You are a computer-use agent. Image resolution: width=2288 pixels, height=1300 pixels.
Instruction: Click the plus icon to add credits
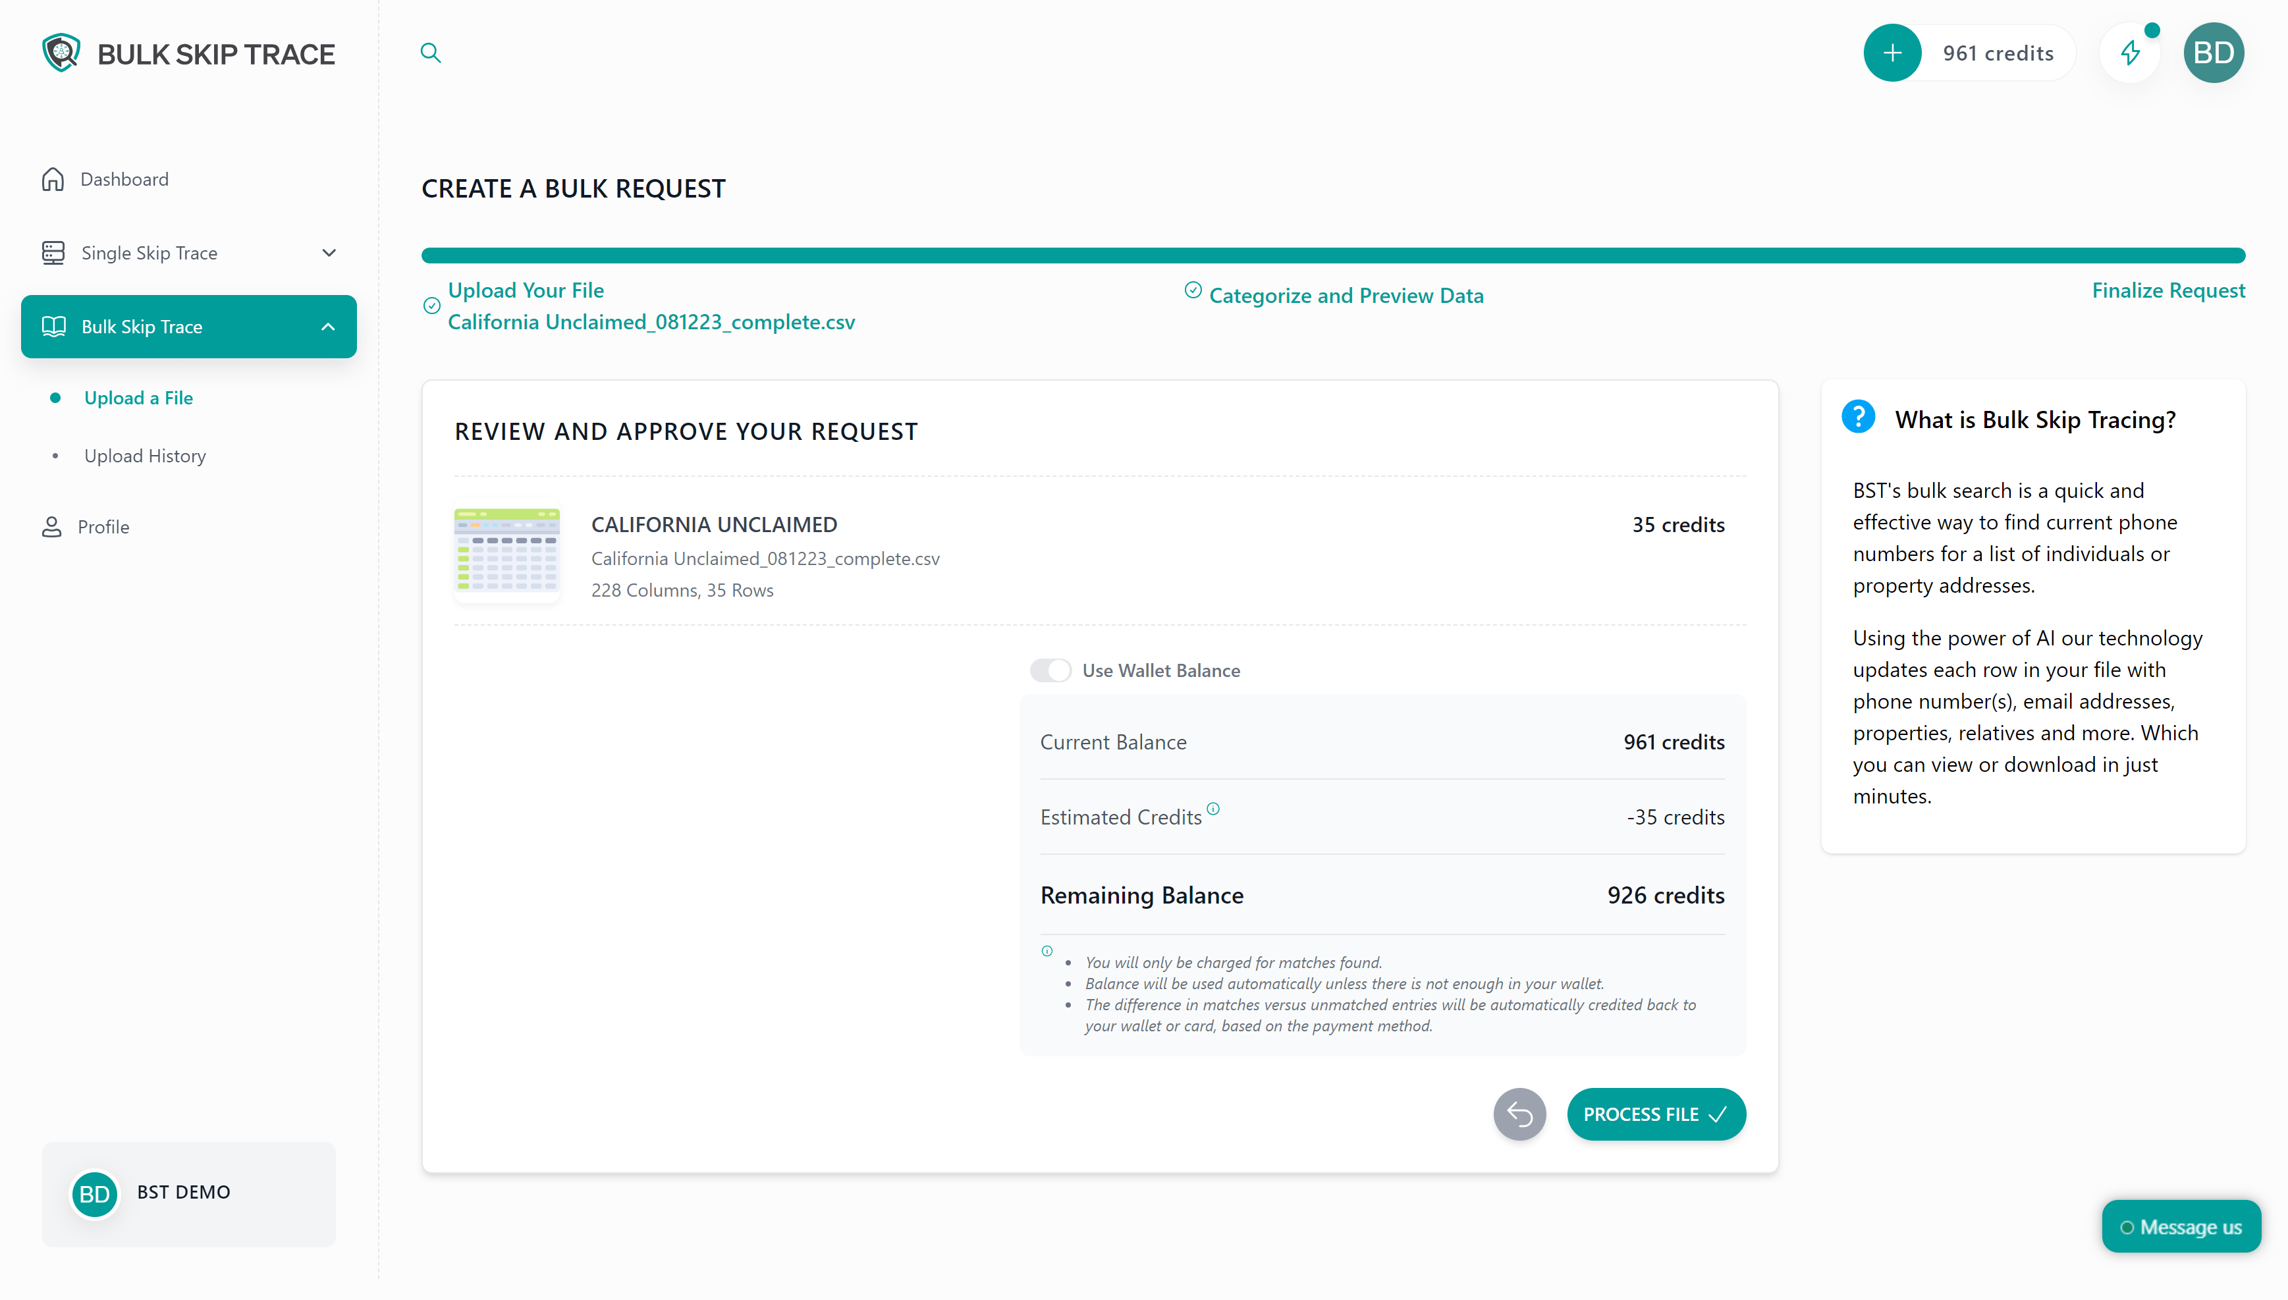point(1893,53)
